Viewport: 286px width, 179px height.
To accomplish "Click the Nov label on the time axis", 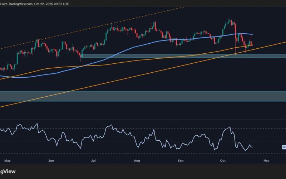I will click(x=266, y=161).
